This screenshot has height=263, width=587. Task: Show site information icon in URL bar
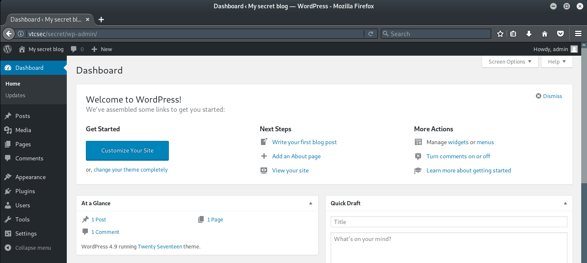point(21,34)
